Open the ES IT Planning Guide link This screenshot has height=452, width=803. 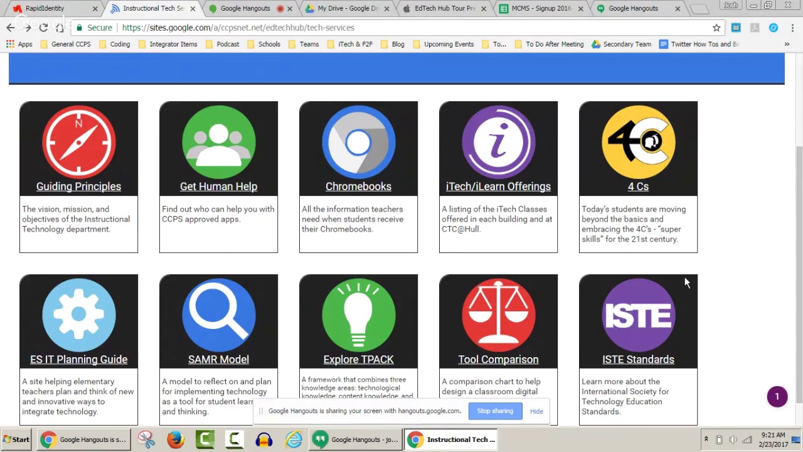click(78, 359)
